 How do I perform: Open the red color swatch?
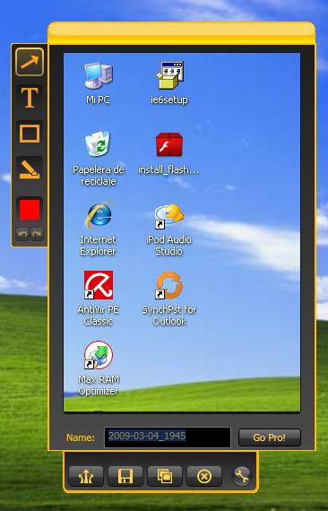point(30,210)
